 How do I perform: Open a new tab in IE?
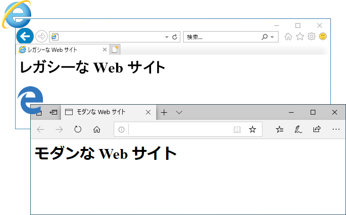pyautogui.click(x=115, y=50)
